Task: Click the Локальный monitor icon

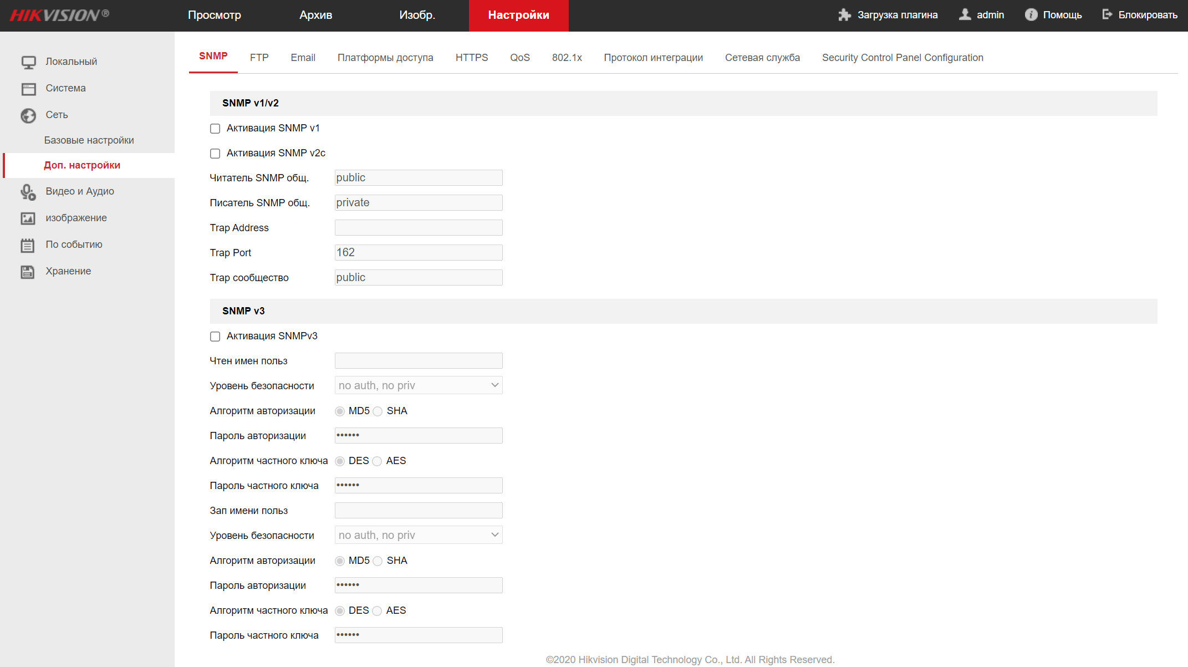Action: 28,62
